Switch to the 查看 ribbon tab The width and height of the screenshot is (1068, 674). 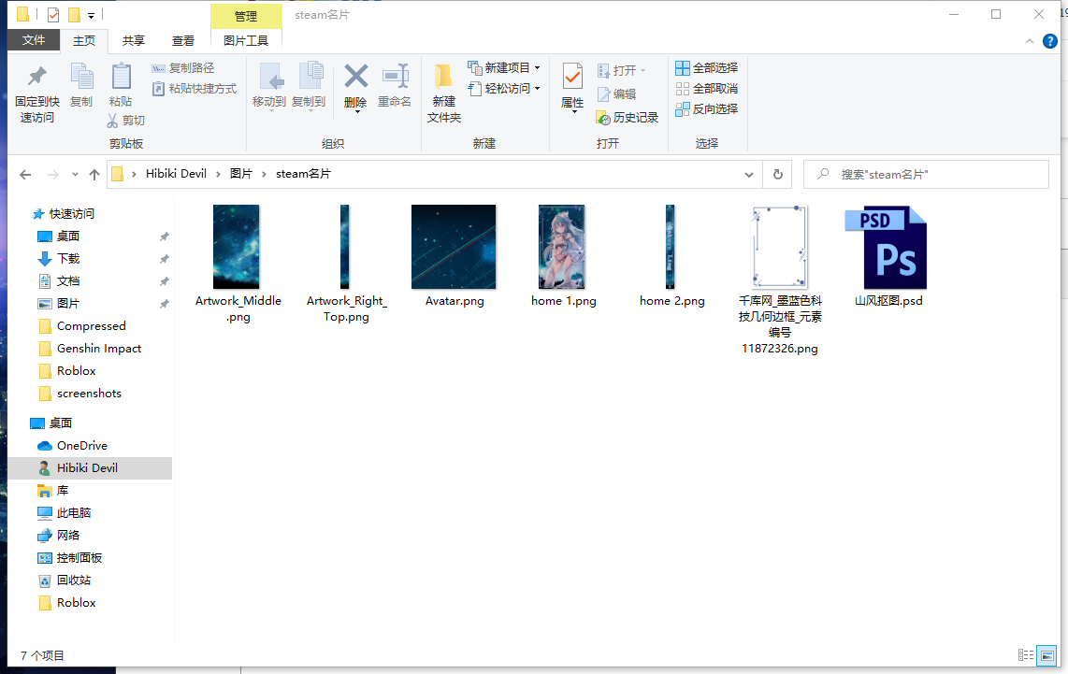tap(183, 40)
